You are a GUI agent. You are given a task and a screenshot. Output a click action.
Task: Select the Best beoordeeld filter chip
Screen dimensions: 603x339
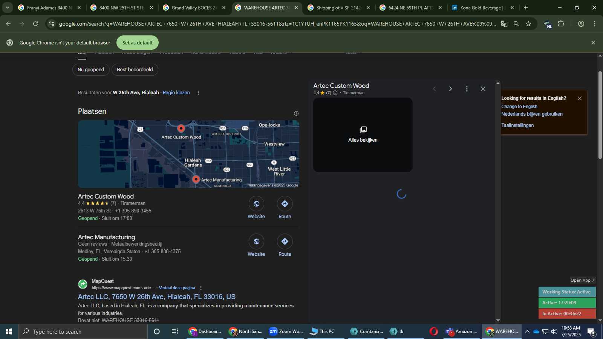135,70
